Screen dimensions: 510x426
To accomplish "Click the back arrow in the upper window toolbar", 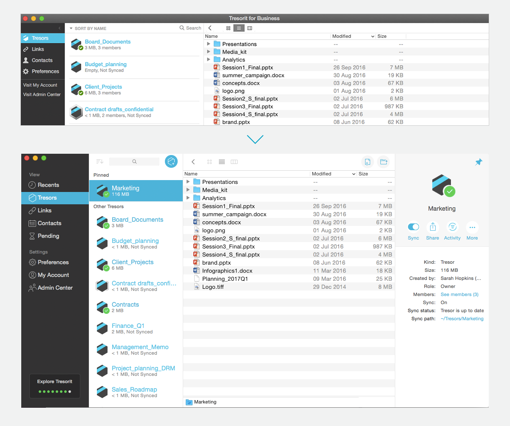I will 210,28.
